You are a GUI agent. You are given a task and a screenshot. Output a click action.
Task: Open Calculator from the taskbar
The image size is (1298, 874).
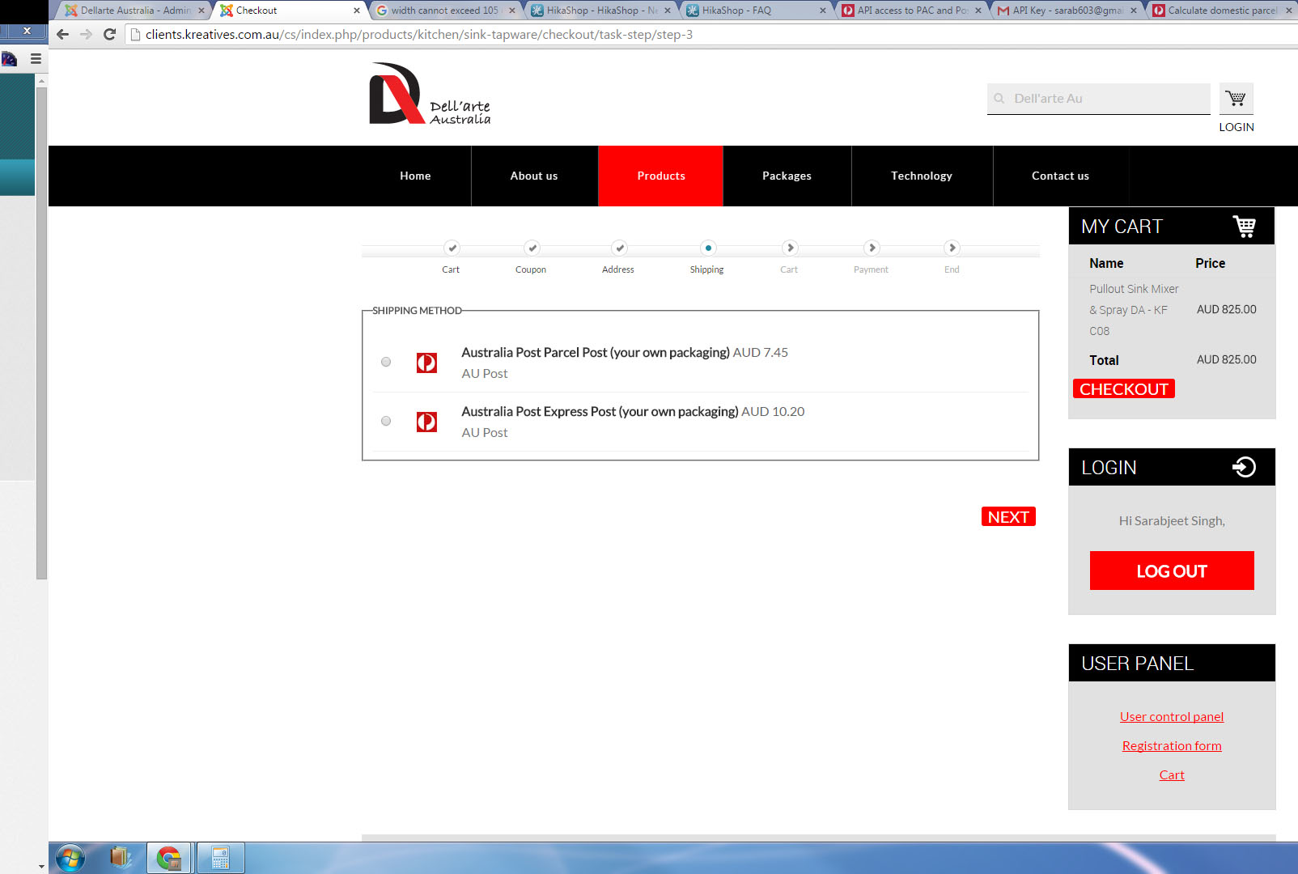coord(220,858)
